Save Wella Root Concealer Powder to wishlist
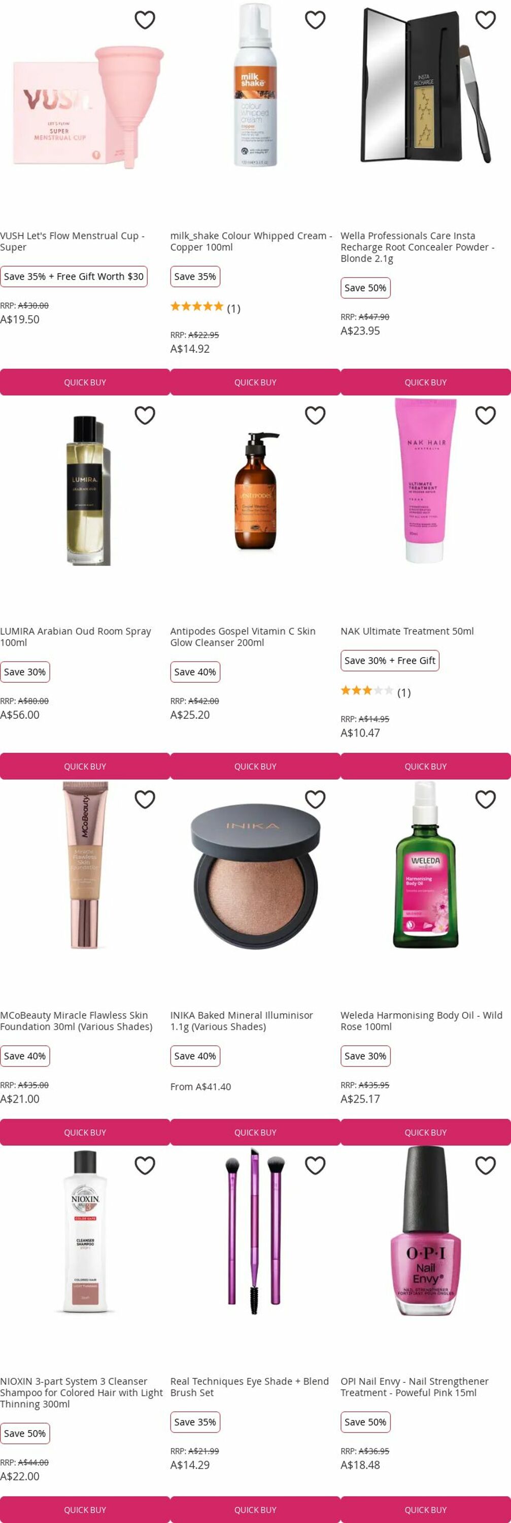Image resolution: width=511 pixels, height=1523 pixels. (485, 20)
